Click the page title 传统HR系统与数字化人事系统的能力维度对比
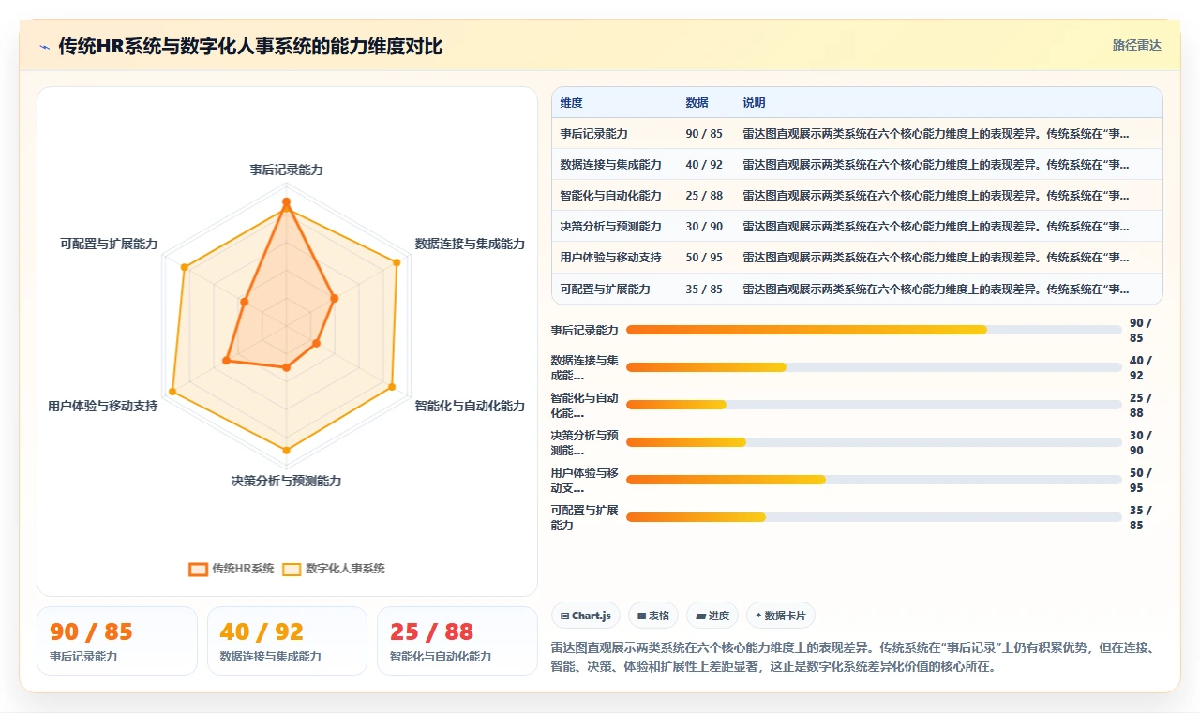 tap(250, 47)
